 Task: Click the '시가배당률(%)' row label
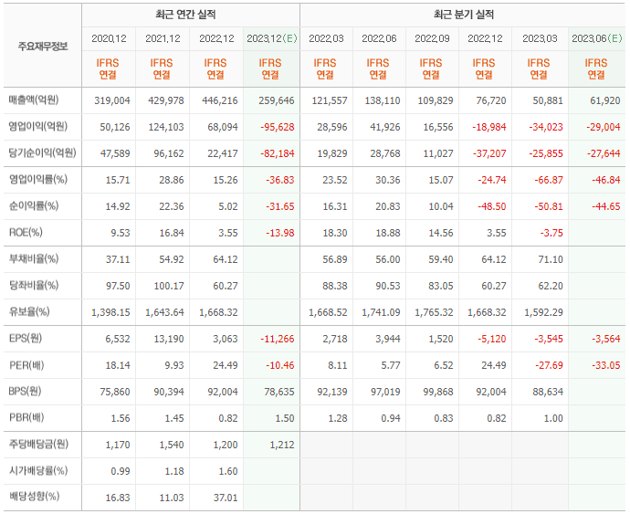tap(38, 470)
